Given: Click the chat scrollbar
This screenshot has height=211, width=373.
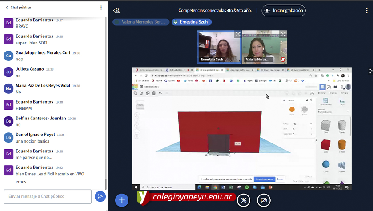Looking at the screenshot, I should tap(105, 102).
